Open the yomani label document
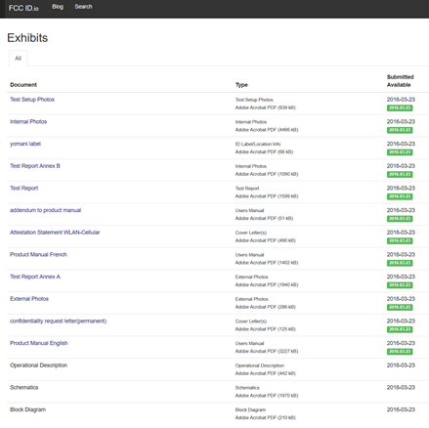This screenshot has height=428, width=429. pos(25,144)
